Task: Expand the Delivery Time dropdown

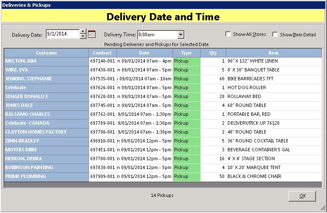Action: (x=181, y=35)
